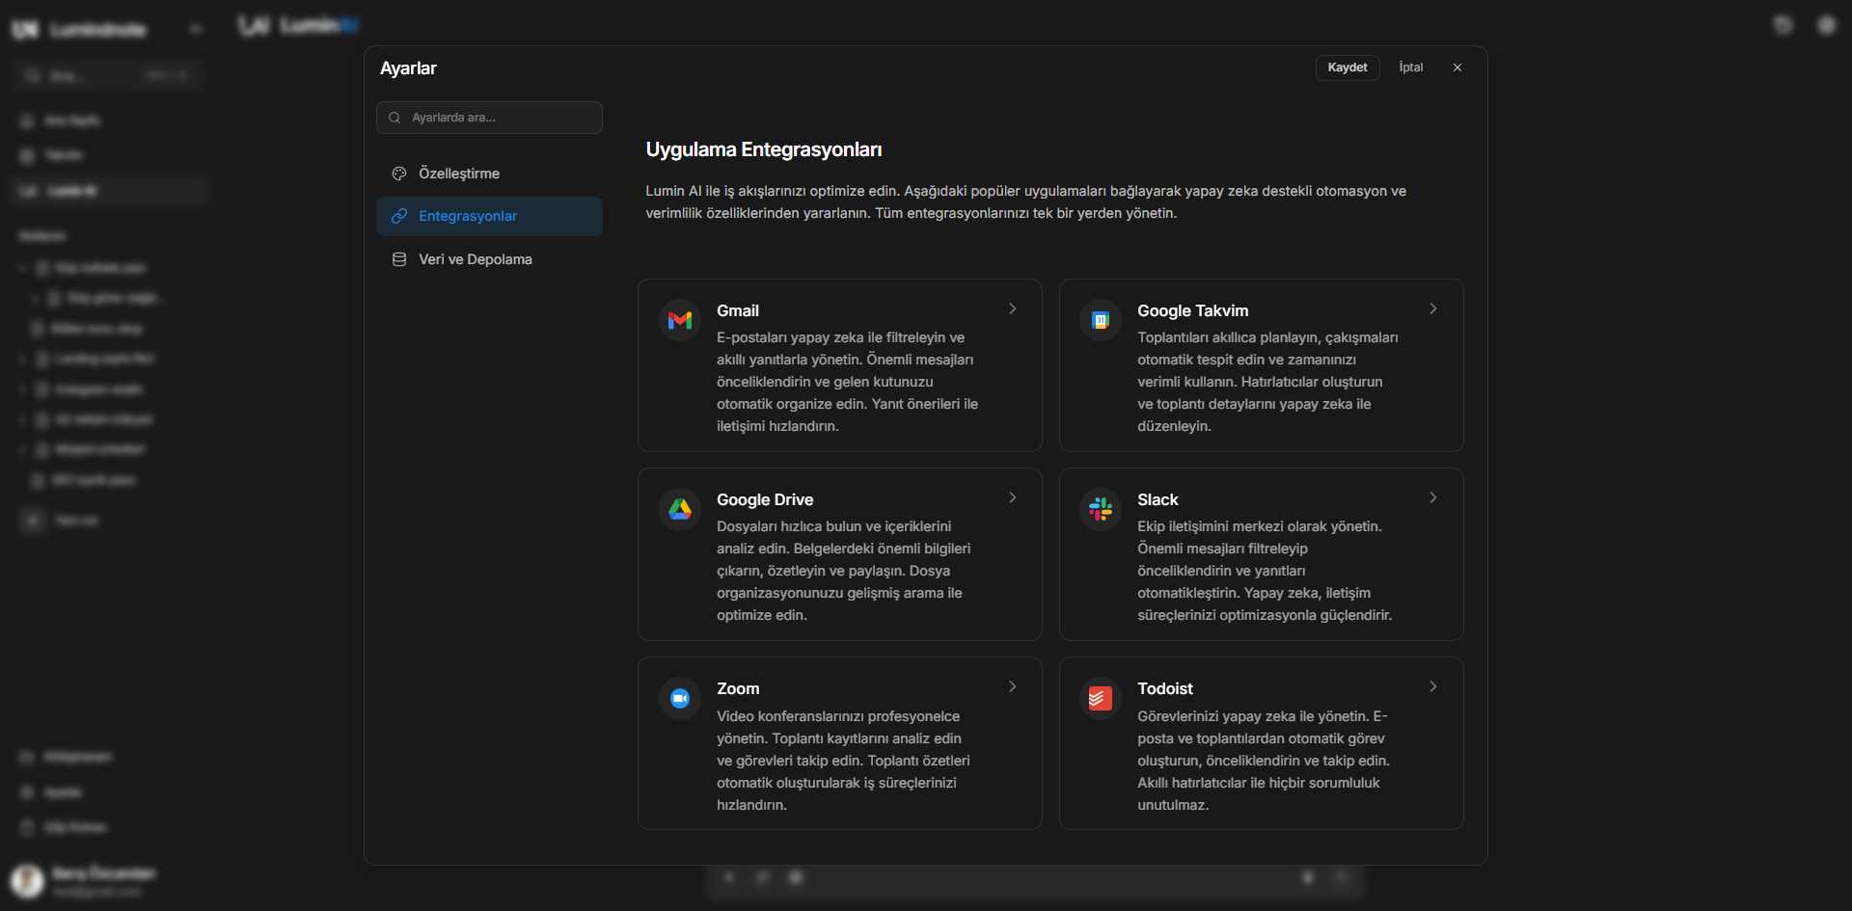Expand the Zoom card chevron arrow
Screen dimensions: 1852x911
tap(1013, 686)
